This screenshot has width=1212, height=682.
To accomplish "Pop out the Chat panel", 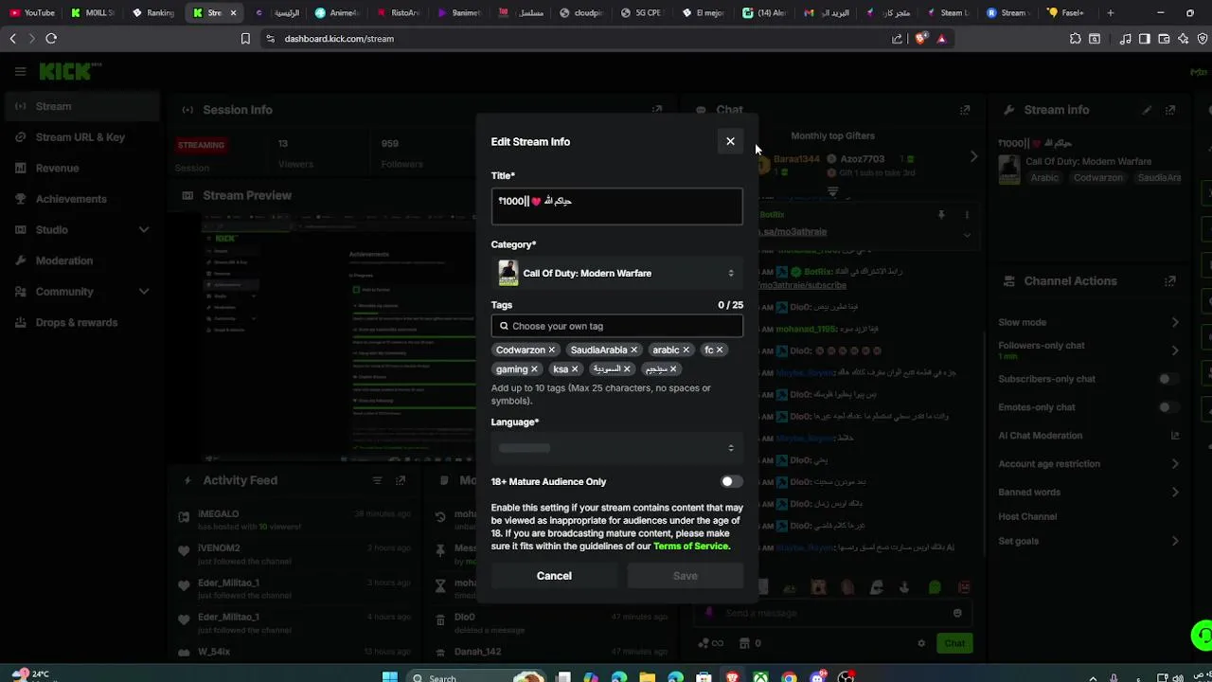I will [965, 110].
